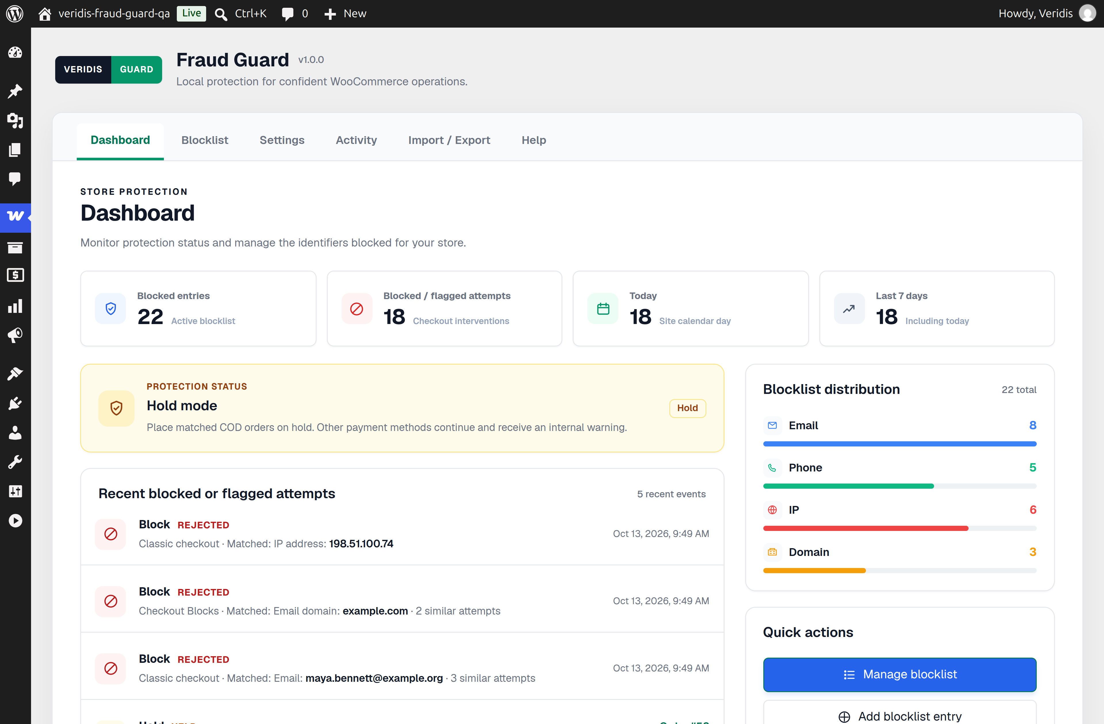The image size is (1104, 724).
Task: Click the maya.bennett@example.org email text
Action: pyautogui.click(x=374, y=678)
